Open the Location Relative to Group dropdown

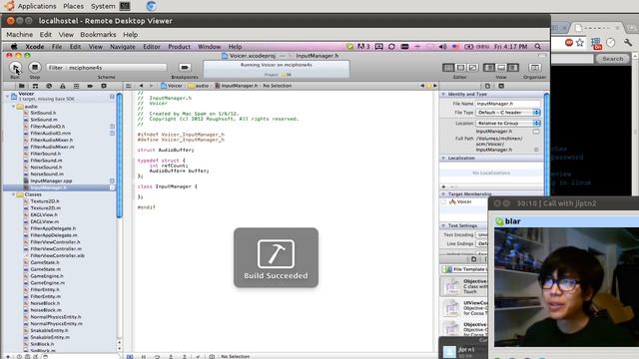click(x=508, y=123)
